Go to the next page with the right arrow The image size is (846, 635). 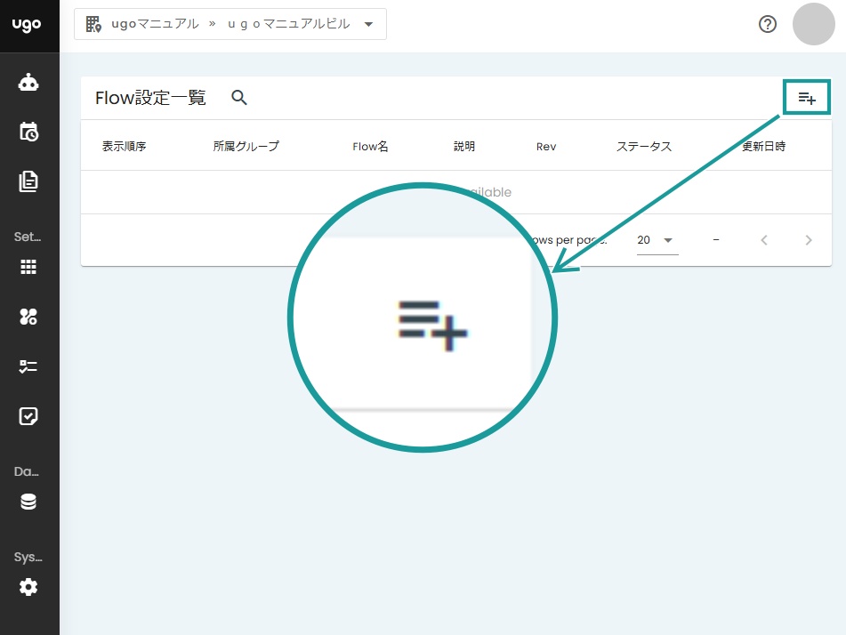click(809, 239)
